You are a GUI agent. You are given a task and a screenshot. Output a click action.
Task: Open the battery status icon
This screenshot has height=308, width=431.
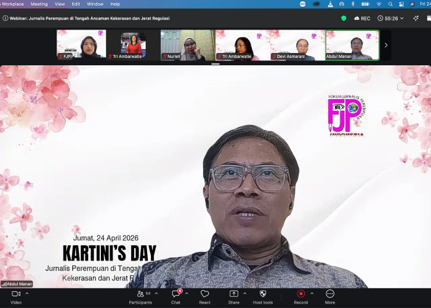point(365,4)
